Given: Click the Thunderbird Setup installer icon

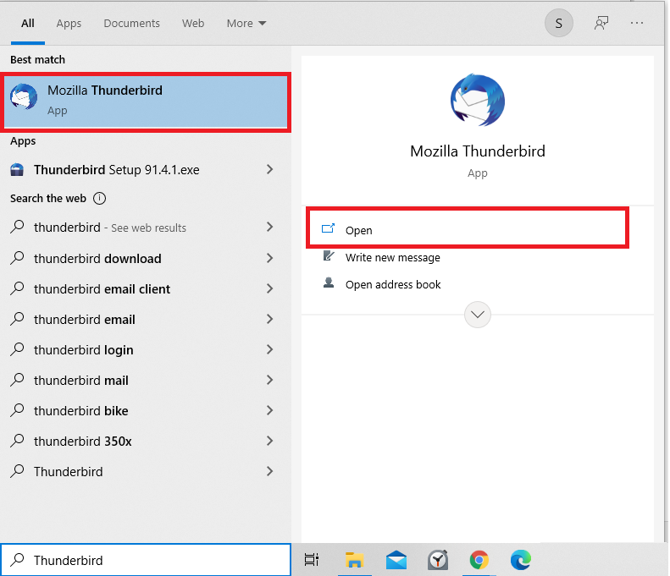Looking at the screenshot, I should (17, 170).
